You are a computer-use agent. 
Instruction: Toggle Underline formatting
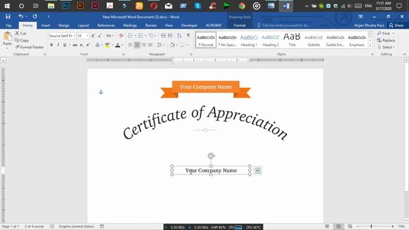click(x=65, y=45)
